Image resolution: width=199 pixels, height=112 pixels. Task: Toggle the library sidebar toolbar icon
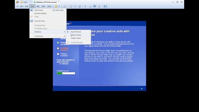pos(86,6)
